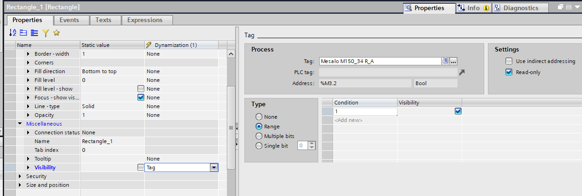Open tag list icon beside Tag field

tap(445, 61)
